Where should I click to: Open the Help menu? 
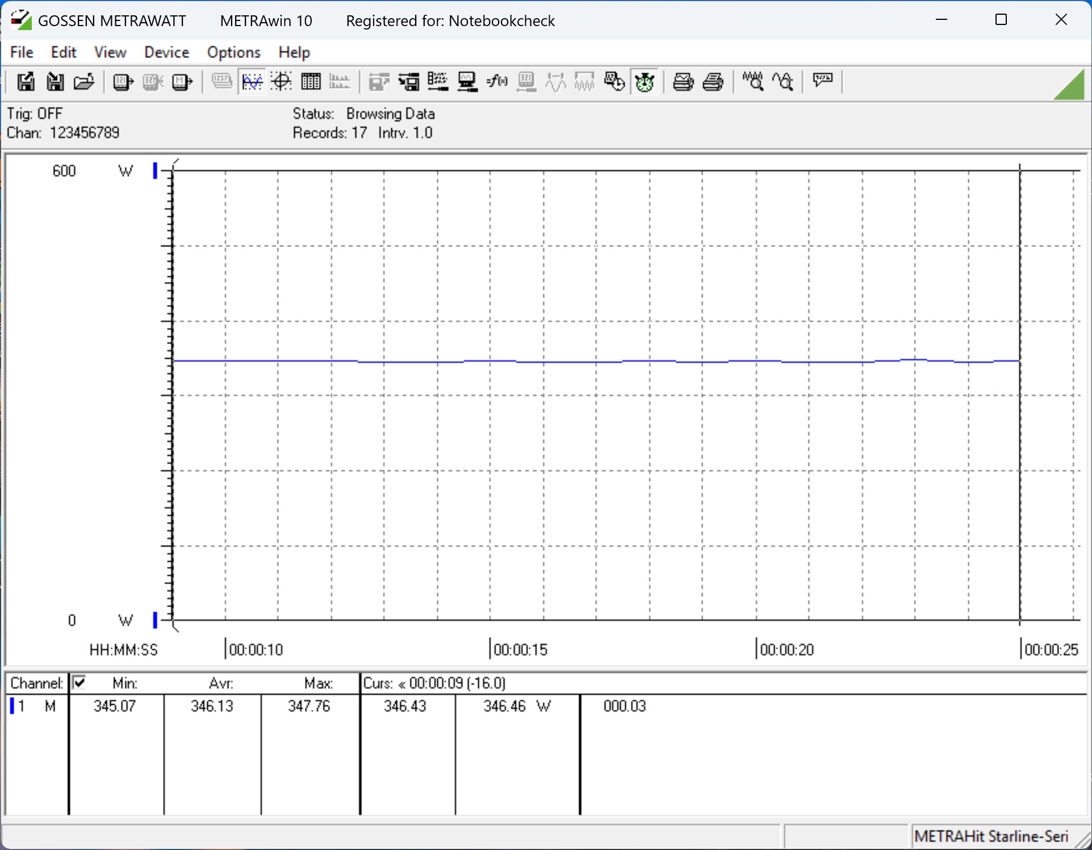294,52
